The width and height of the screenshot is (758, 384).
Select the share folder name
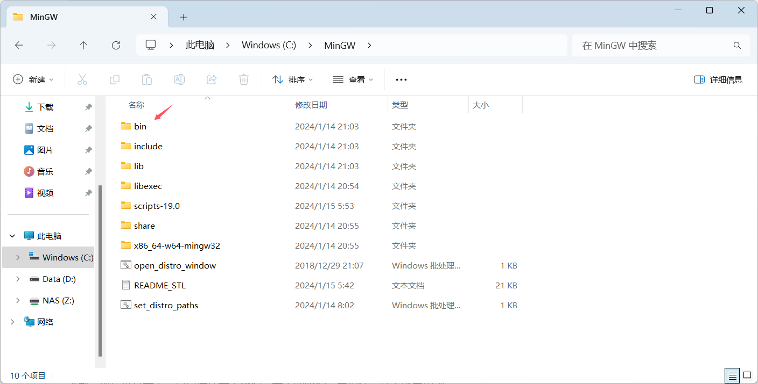144,226
